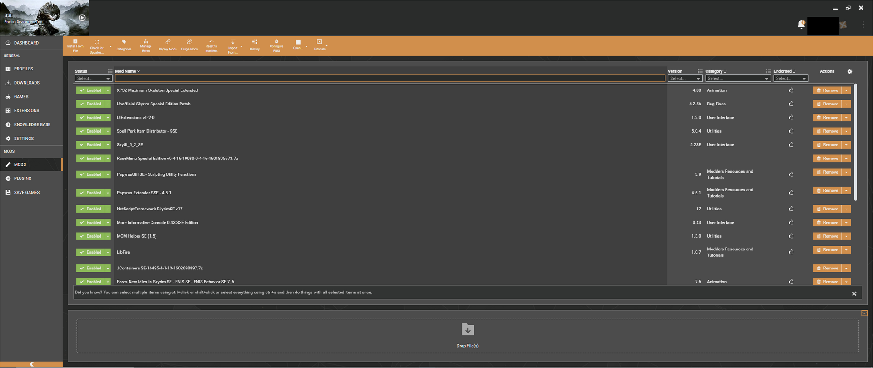Remove XP32 Maximum Skeleton Special Extended
This screenshot has width=873, height=368.
click(827, 90)
